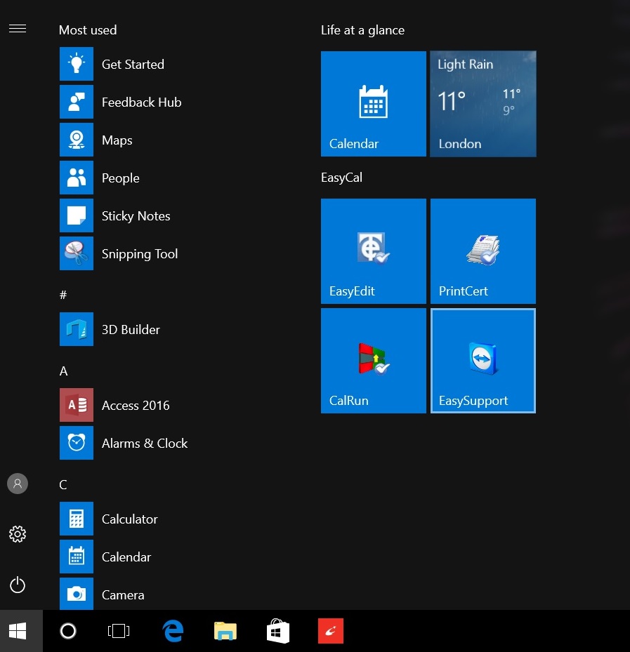
Task: Expand the hamburger menu at top left
Action: (x=18, y=29)
